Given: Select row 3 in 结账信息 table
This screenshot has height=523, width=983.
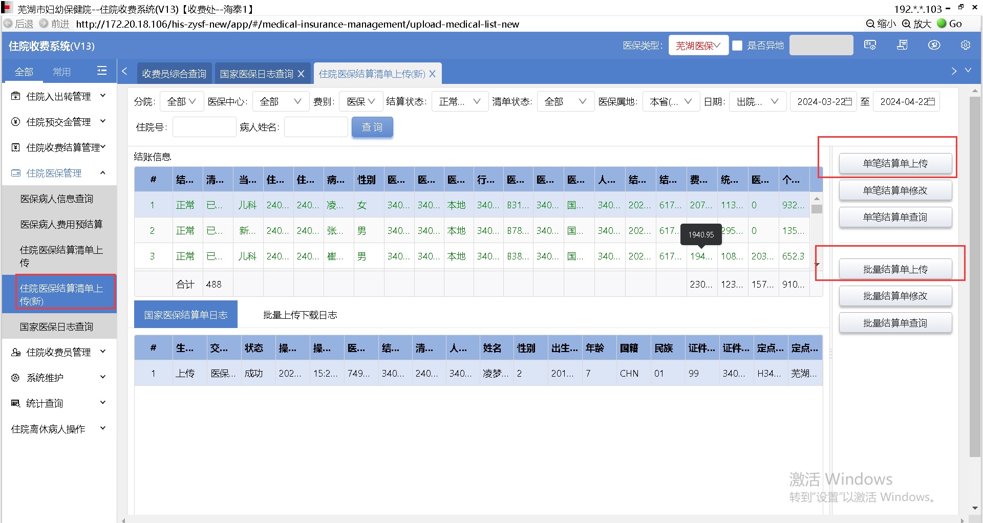Looking at the screenshot, I should (471, 256).
